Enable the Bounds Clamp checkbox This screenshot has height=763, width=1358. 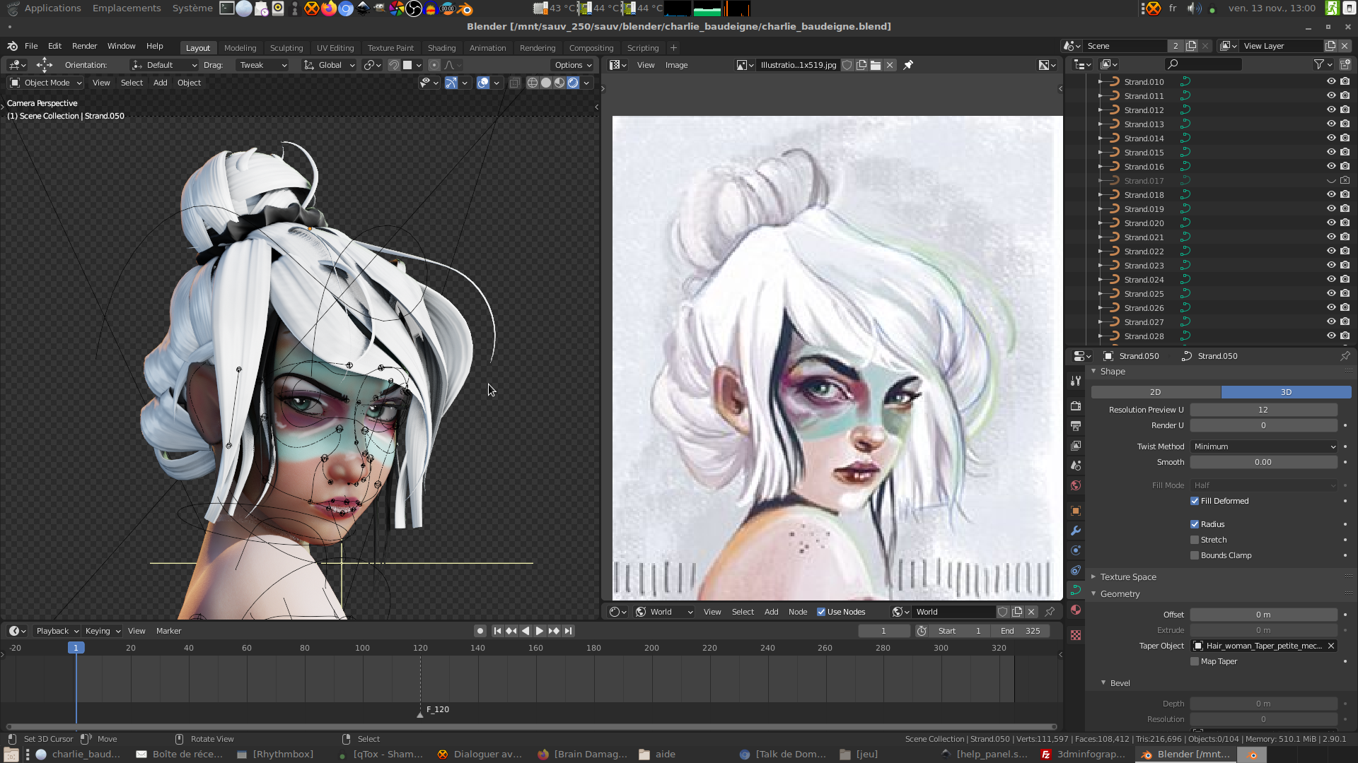click(x=1195, y=555)
